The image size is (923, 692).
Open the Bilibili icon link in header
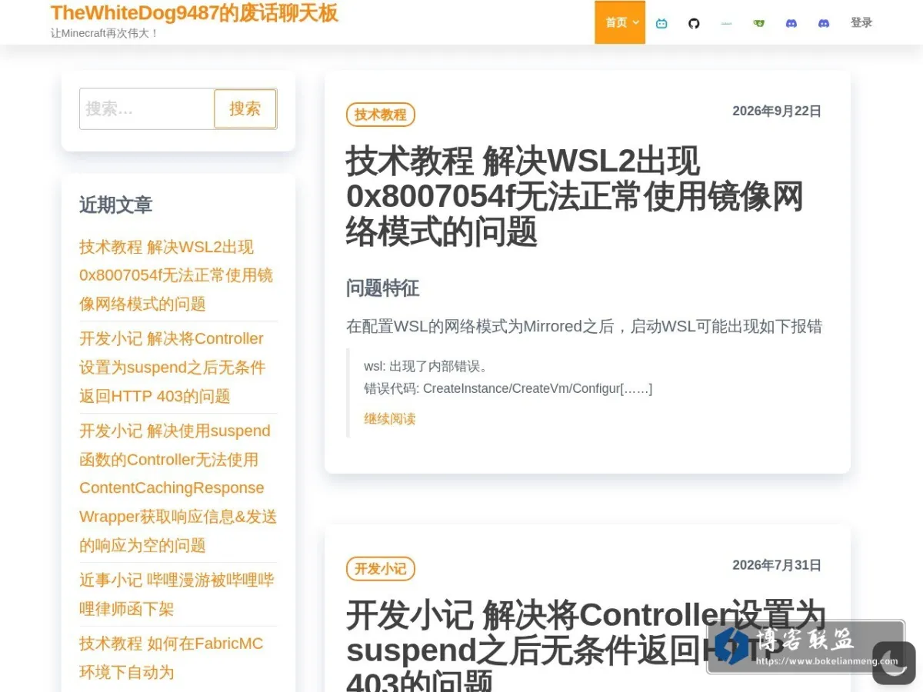point(661,23)
